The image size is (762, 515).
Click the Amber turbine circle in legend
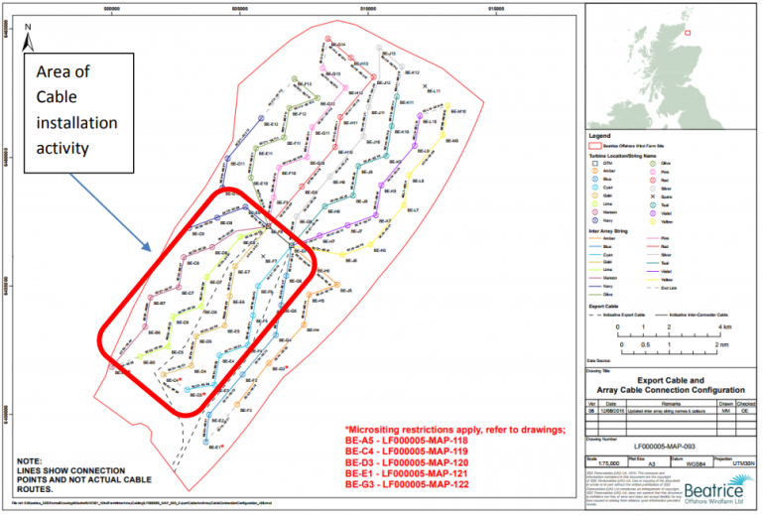(596, 172)
